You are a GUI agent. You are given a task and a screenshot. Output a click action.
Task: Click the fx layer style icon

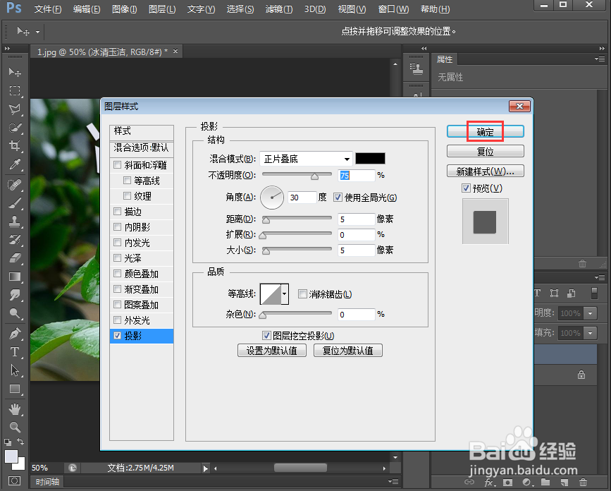489,483
